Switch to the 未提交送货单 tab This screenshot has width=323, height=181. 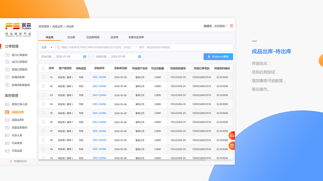click(136, 37)
